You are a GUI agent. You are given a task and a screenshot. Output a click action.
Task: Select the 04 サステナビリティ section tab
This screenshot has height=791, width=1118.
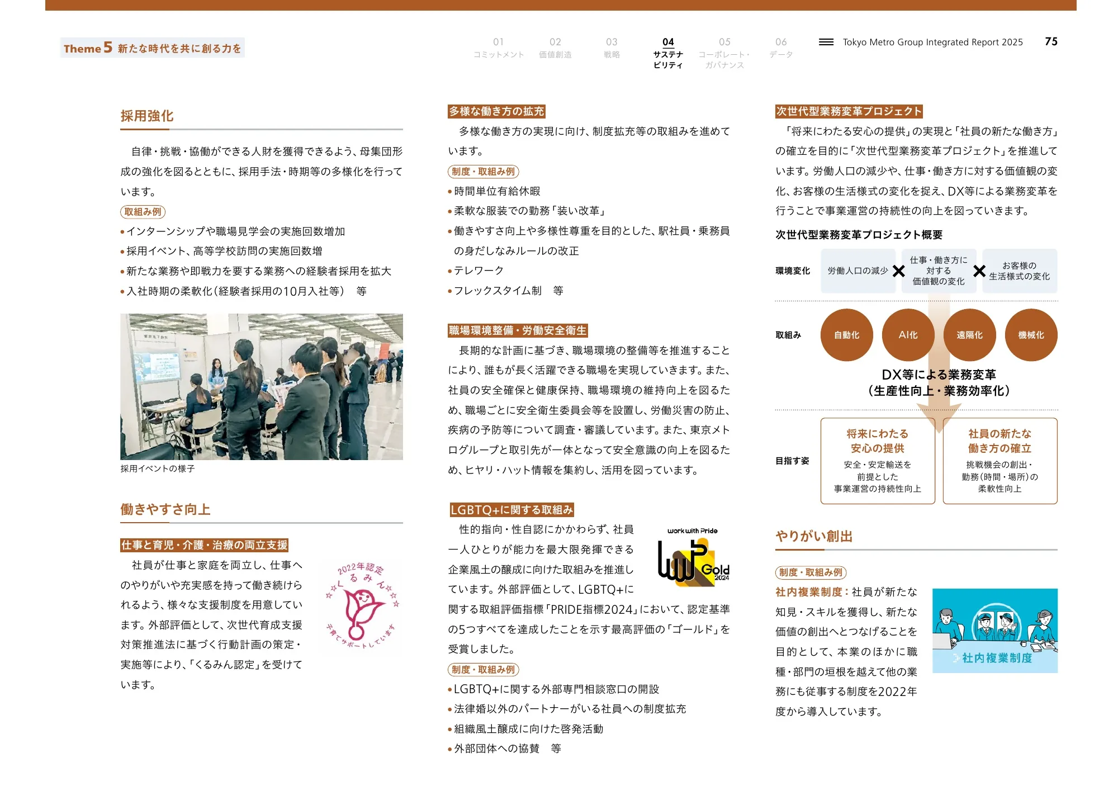point(668,53)
